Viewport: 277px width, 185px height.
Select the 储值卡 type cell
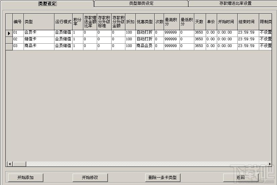tap(39, 39)
